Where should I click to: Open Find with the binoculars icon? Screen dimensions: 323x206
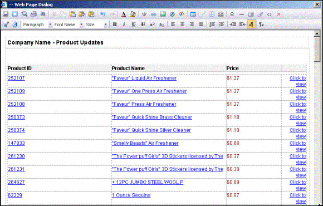[43, 14]
